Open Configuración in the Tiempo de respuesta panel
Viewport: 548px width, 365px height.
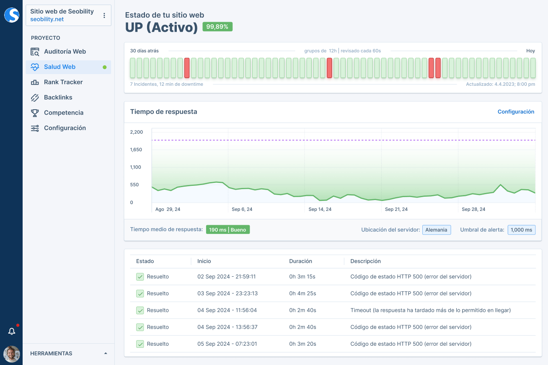click(516, 111)
